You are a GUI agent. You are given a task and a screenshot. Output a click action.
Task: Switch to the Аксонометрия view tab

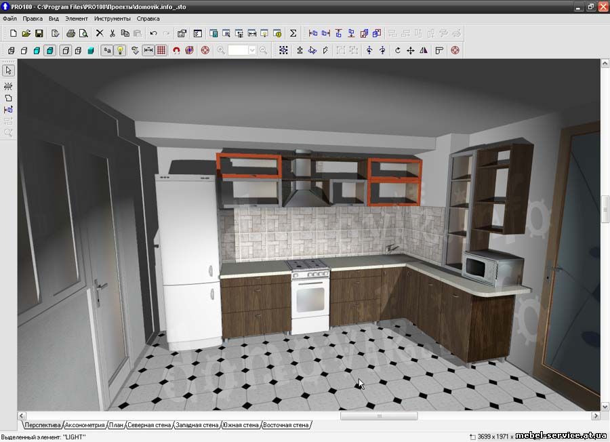tap(85, 425)
